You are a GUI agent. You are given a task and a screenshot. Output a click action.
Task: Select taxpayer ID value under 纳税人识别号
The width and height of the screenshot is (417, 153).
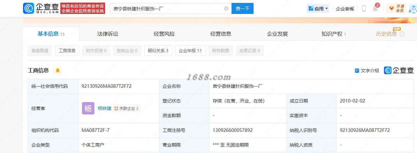(365, 130)
